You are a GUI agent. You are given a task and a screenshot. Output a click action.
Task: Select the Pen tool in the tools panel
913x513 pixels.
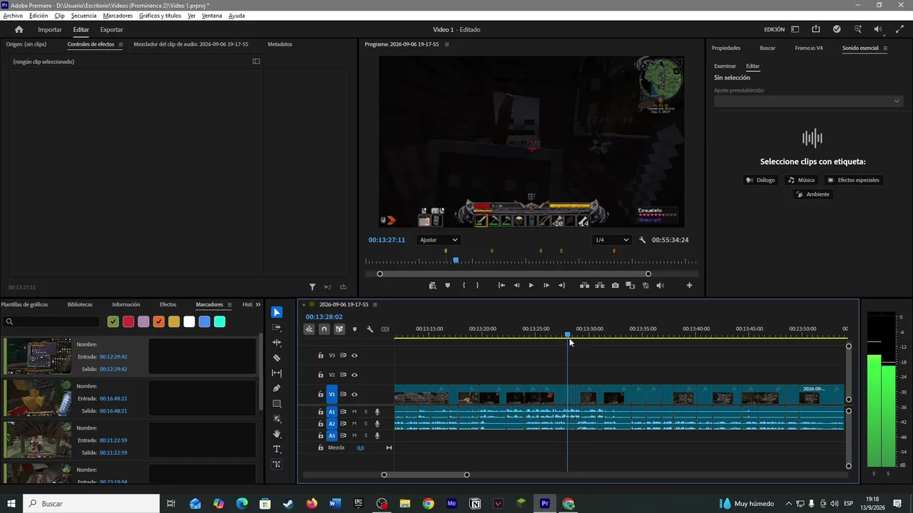point(277,388)
